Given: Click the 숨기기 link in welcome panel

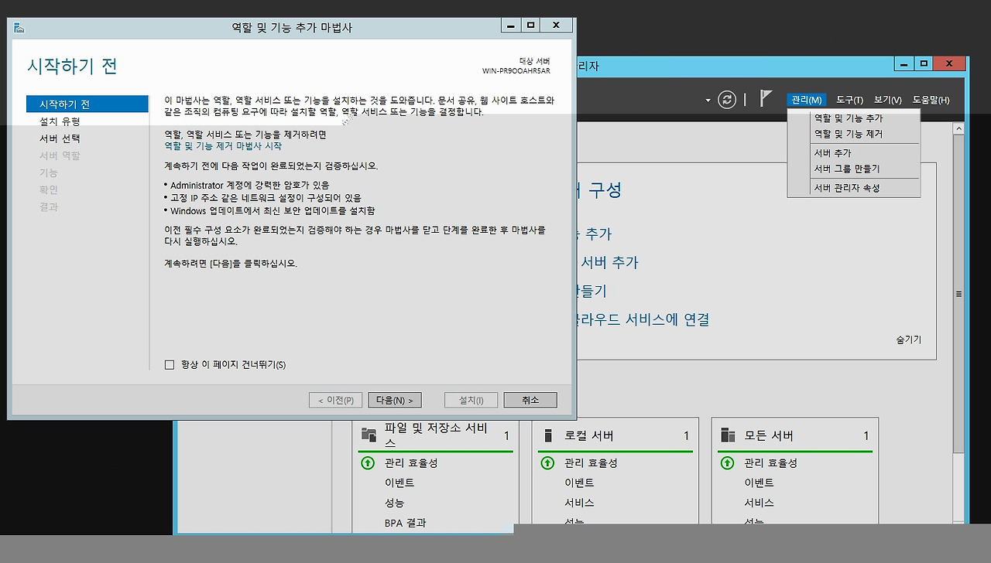Looking at the screenshot, I should coord(908,340).
